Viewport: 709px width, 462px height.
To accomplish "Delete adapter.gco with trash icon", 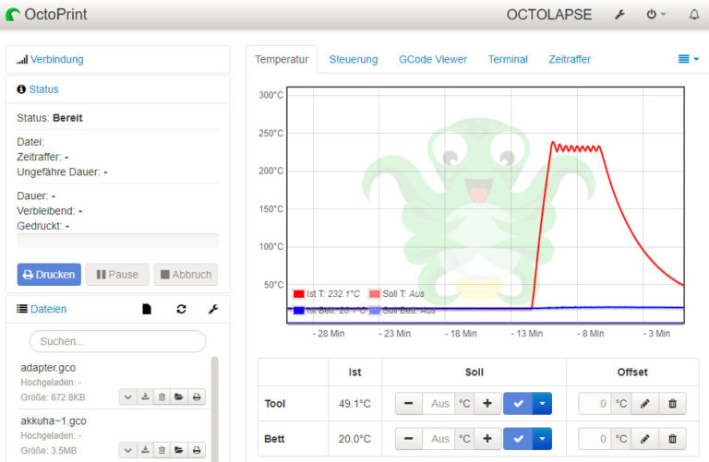I will [x=162, y=397].
